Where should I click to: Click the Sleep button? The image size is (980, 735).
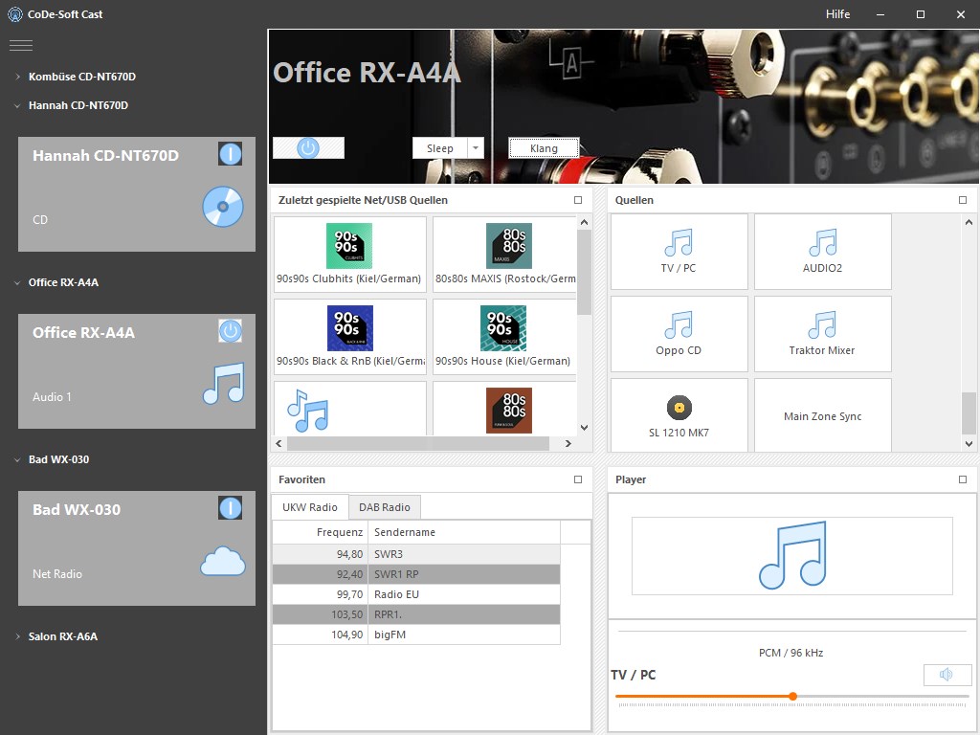pyautogui.click(x=440, y=148)
